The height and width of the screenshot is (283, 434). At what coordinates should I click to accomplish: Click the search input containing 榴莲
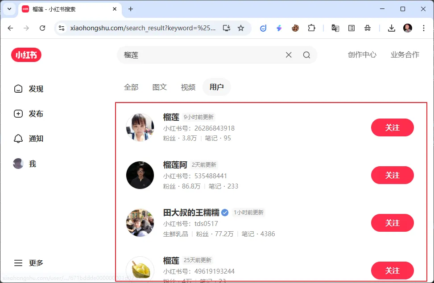[x=201, y=55]
